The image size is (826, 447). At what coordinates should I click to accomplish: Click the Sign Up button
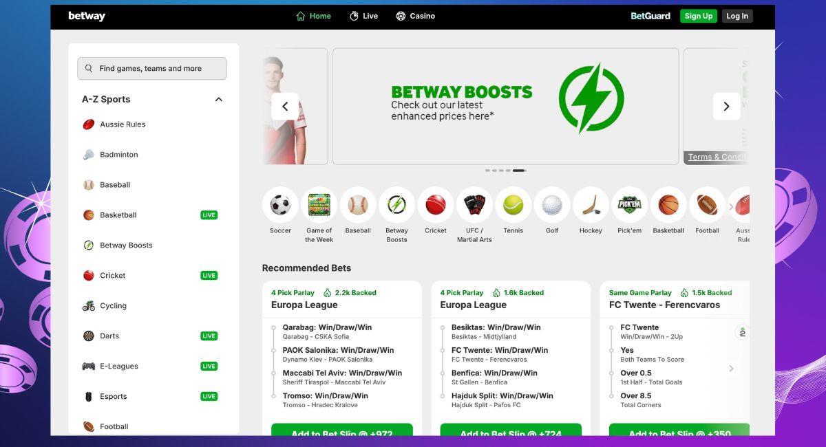[x=699, y=16]
